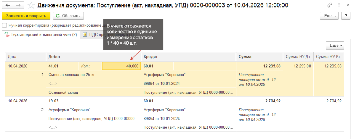Go back with the left arrow button

click(7, 5)
